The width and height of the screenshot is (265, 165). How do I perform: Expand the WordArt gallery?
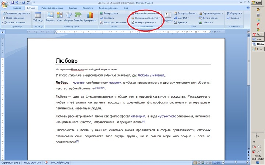[x=181, y=18]
